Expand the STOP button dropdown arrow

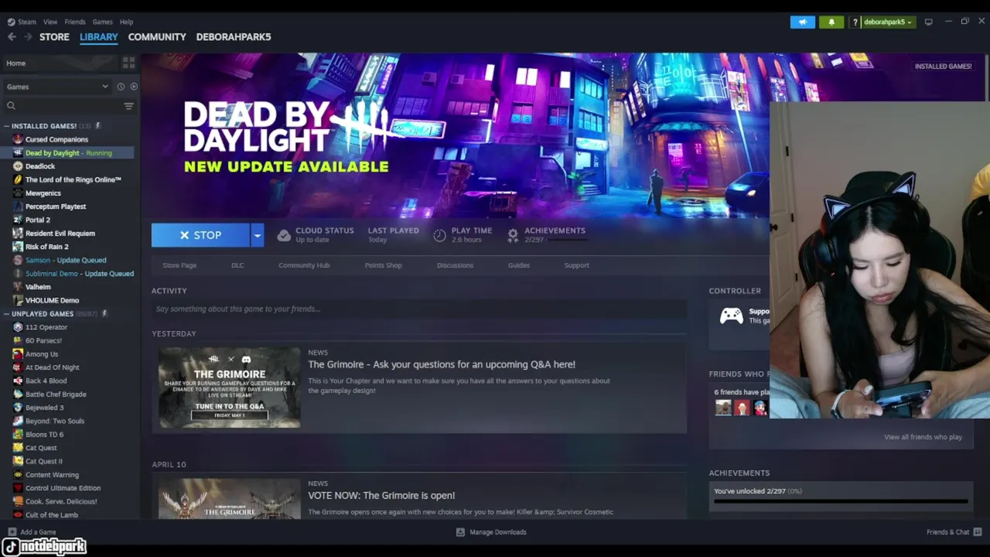257,235
